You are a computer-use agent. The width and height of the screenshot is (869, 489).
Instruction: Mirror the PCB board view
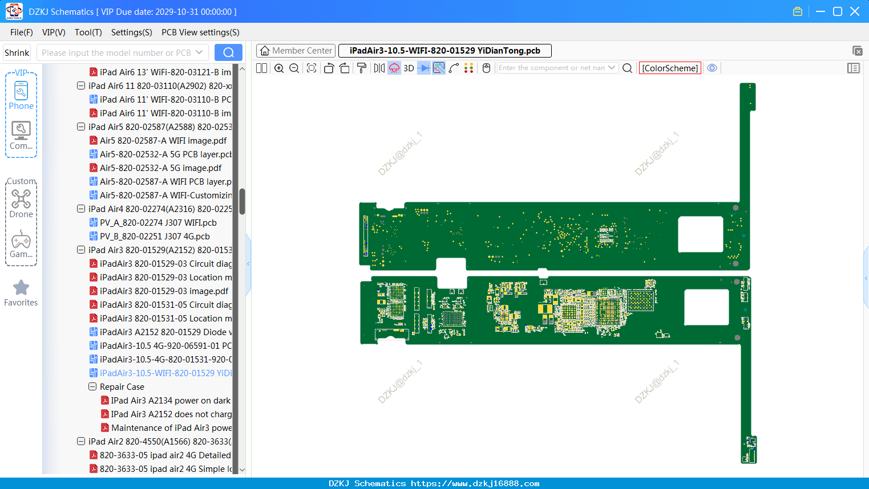coord(379,68)
